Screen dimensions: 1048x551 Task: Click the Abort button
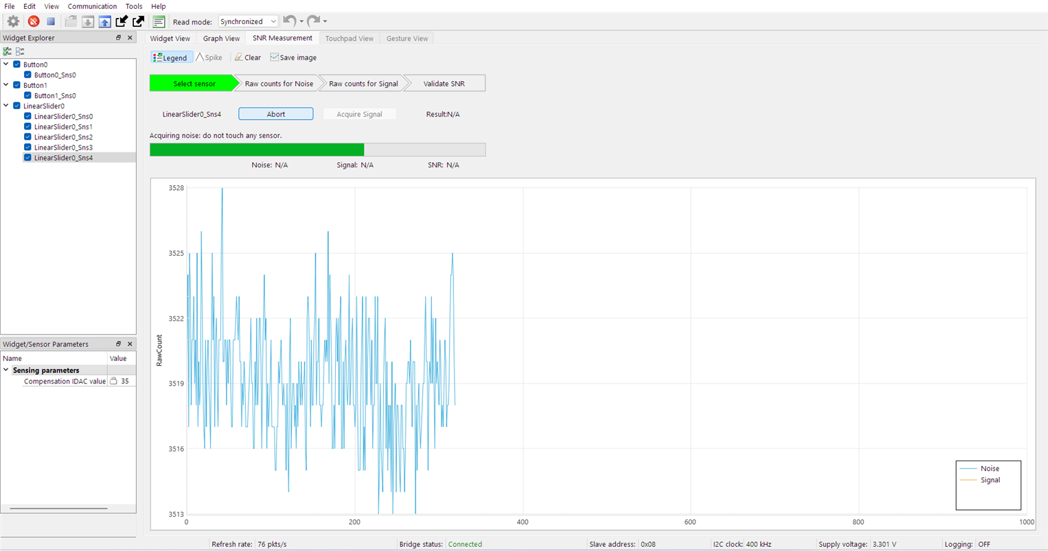click(276, 114)
